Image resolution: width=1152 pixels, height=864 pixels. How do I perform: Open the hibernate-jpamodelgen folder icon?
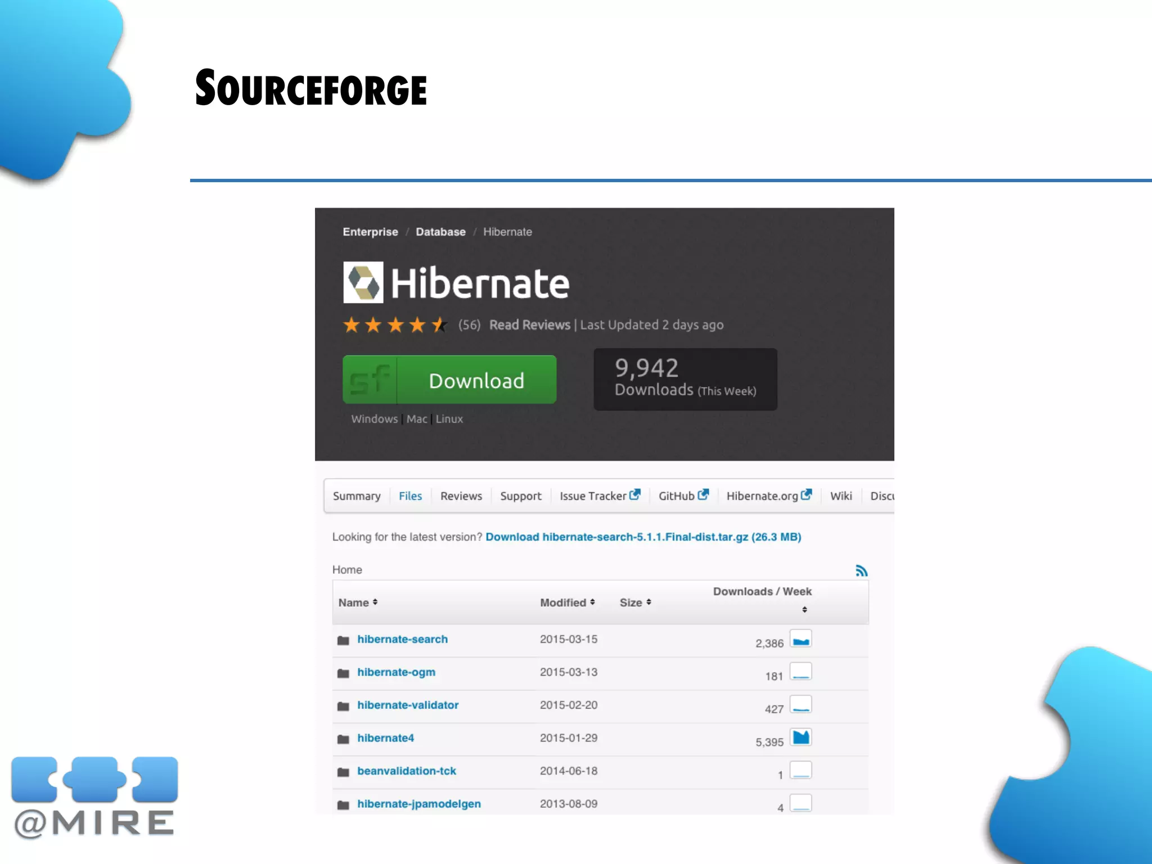(x=343, y=804)
